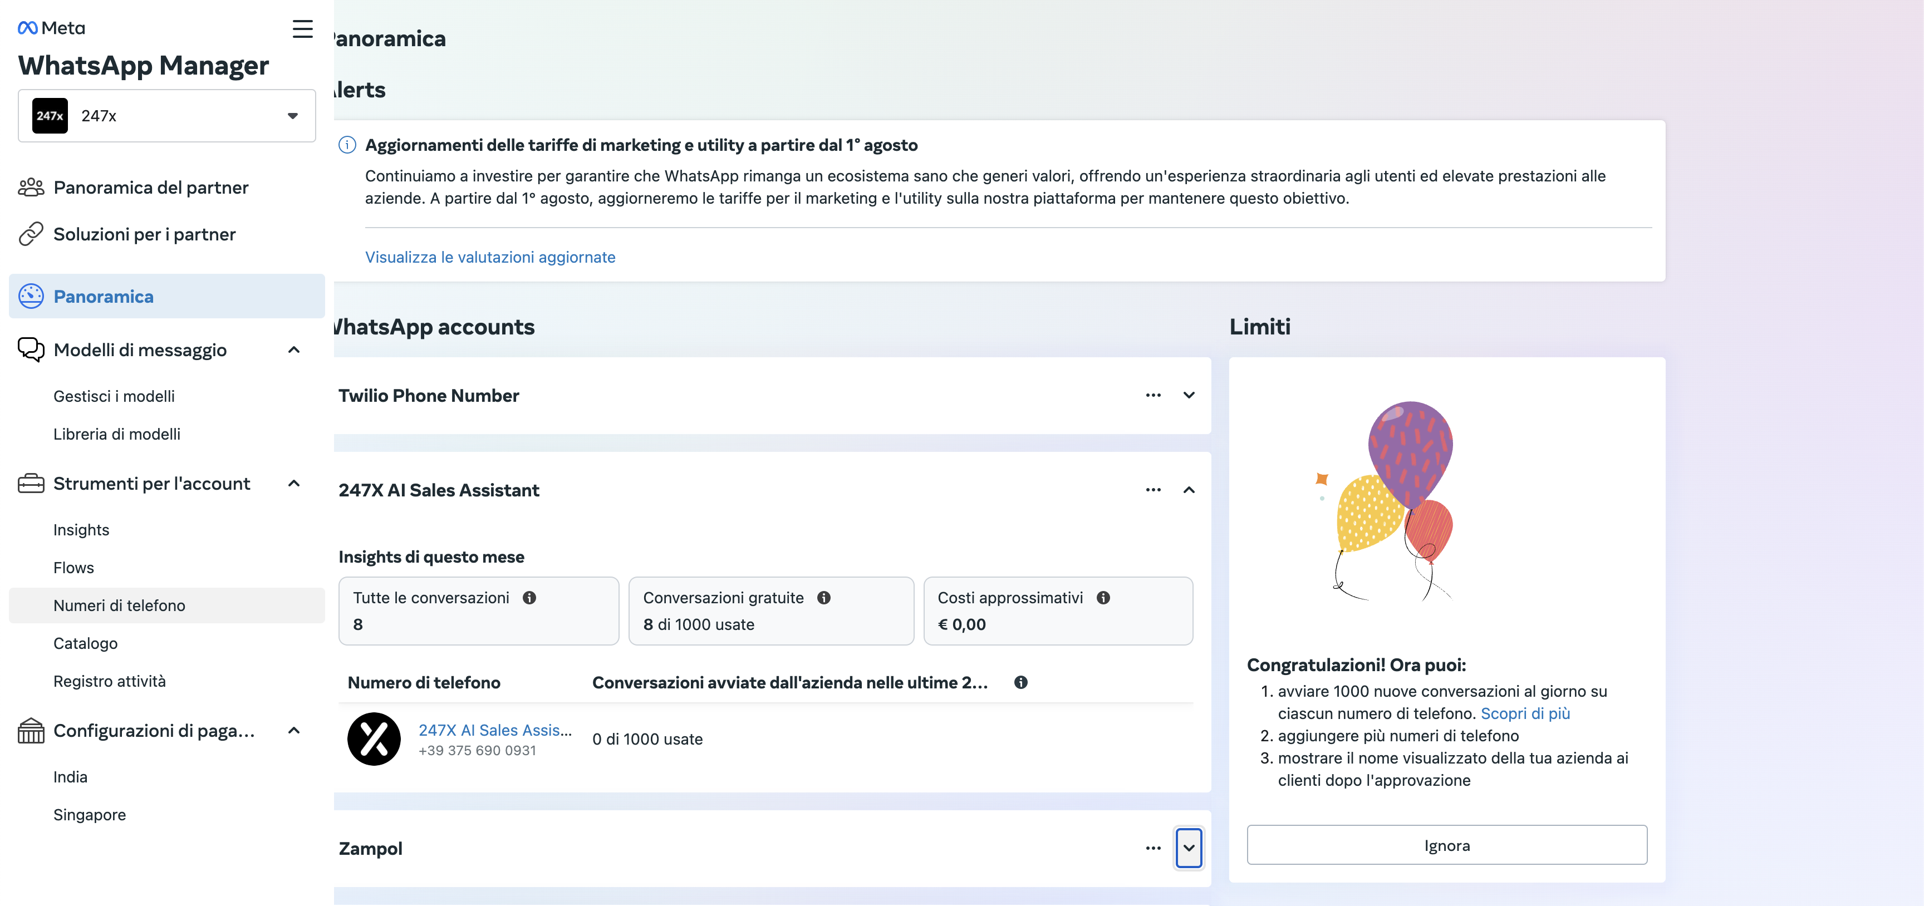
Task: Open more options for 247X AI Sales Assistant
Action: (x=1153, y=490)
